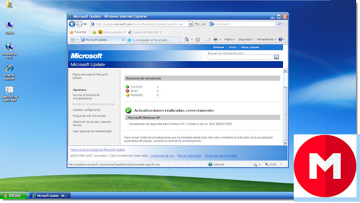Image resolution: width=360 pixels, height=203 pixels.
Task: Open Página principal de Microsoft Update
Action: tap(90, 76)
